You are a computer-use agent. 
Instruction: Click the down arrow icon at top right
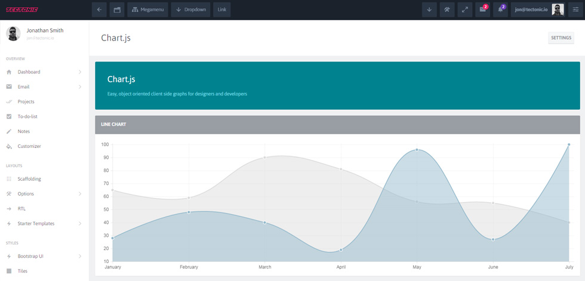tap(429, 10)
